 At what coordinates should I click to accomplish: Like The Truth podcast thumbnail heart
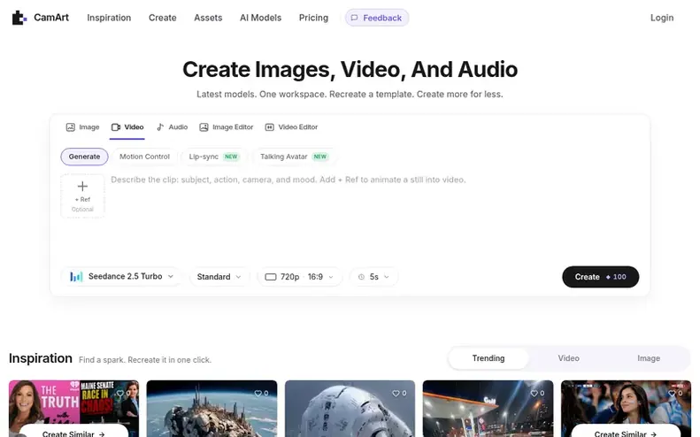120,394
